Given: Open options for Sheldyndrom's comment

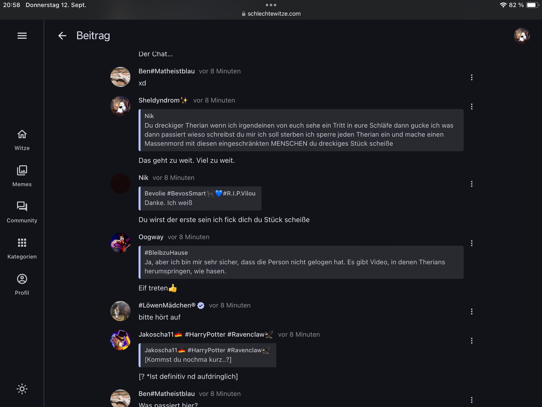Looking at the screenshot, I should [471, 107].
